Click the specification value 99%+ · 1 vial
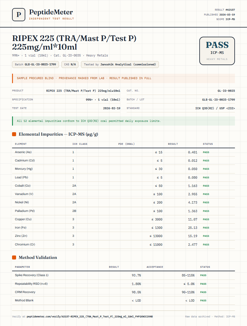Screen dimensions: 247x326 (x=103, y=100)
